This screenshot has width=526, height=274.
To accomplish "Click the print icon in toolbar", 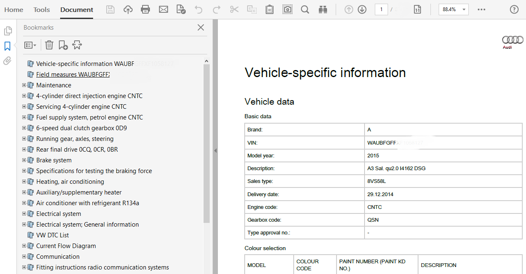I will (x=145, y=9).
